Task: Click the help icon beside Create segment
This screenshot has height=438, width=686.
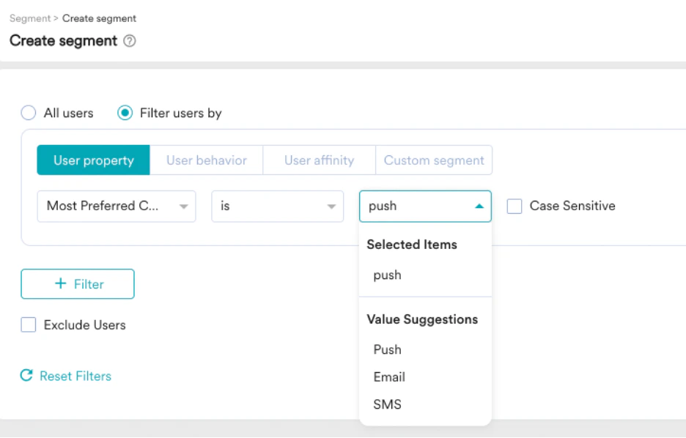Action: (x=130, y=41)
